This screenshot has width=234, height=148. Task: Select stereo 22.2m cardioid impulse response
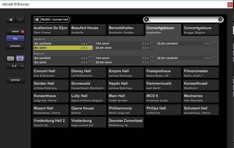click(x=186, y=43)
